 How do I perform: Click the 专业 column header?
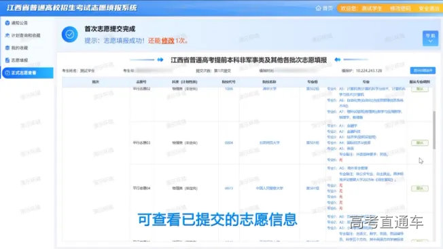pos(366,82)
